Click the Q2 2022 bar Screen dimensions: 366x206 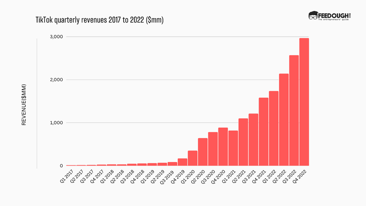point(284,120)
